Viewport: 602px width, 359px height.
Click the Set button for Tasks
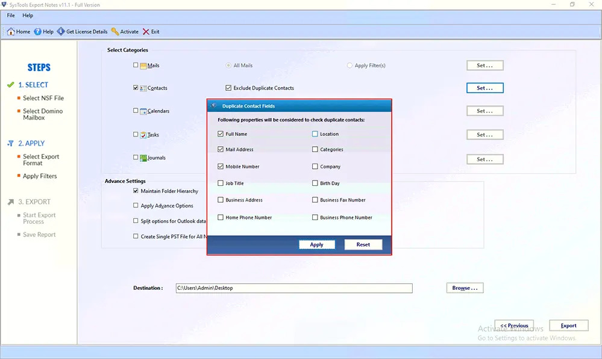click(x=485, y=135)
